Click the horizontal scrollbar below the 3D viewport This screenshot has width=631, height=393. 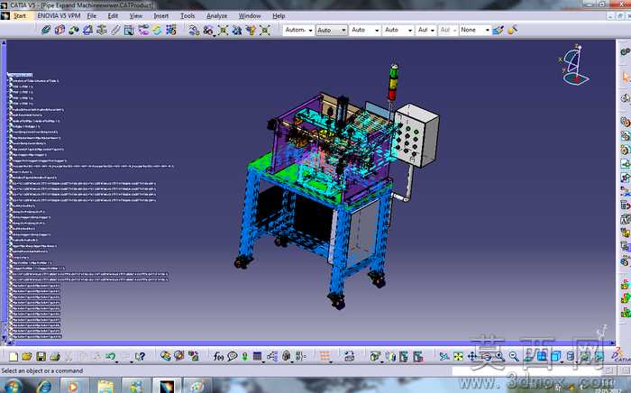coord(312,343)
